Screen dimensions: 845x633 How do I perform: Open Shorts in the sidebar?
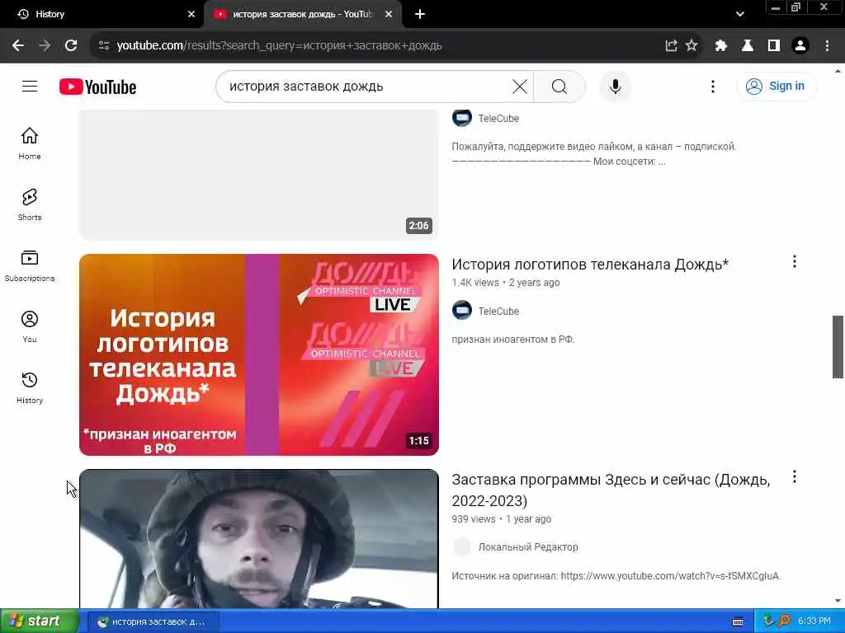[x=30, y=204]
